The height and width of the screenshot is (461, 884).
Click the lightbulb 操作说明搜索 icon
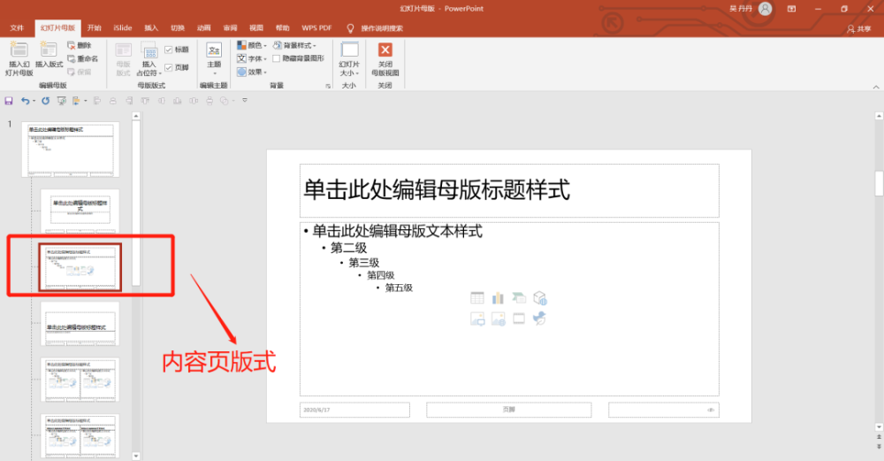click(350, 28)
